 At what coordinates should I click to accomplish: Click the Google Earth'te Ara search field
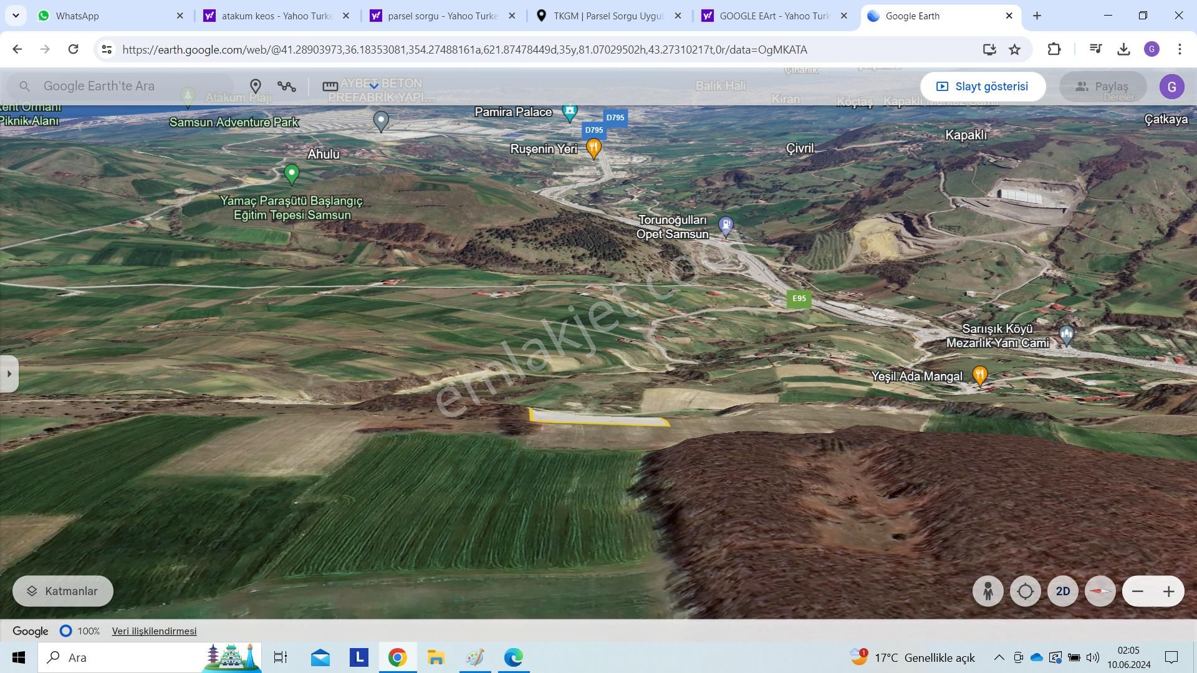coord(131,87)
